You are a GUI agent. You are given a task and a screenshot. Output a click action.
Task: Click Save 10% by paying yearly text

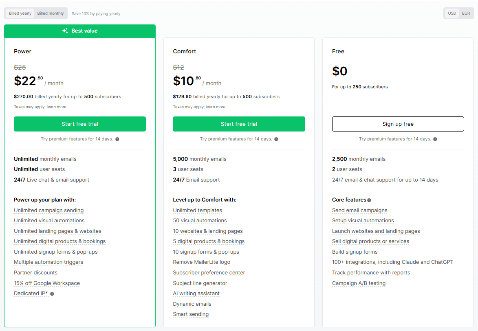coord(96,14)
